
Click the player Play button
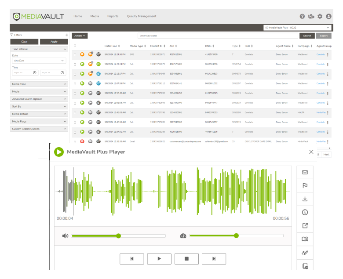tap(159, 259)
